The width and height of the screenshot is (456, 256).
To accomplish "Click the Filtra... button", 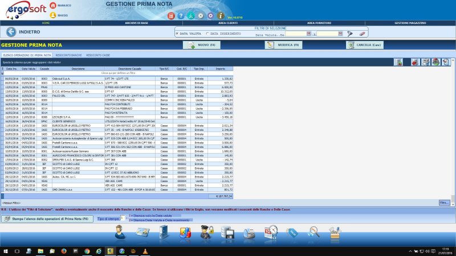I will [x=445, y=203].
